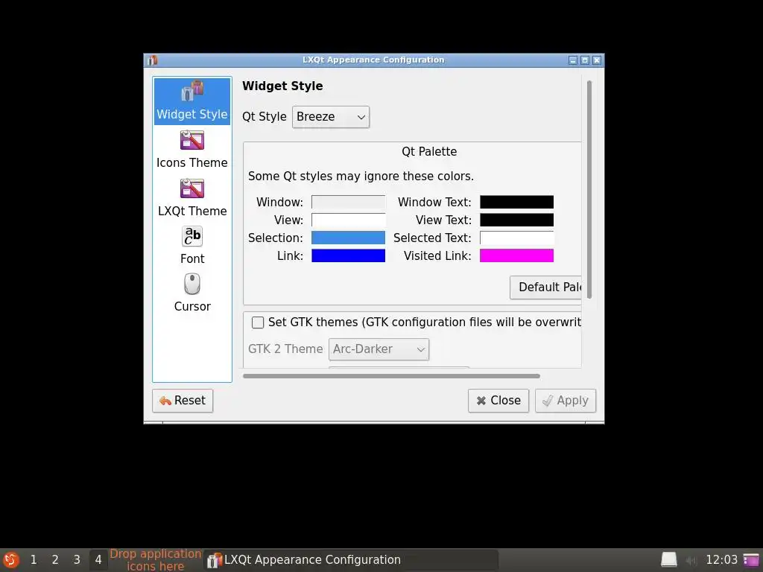
Task: Click the 12:03 clock
Action: pos(721,560)
